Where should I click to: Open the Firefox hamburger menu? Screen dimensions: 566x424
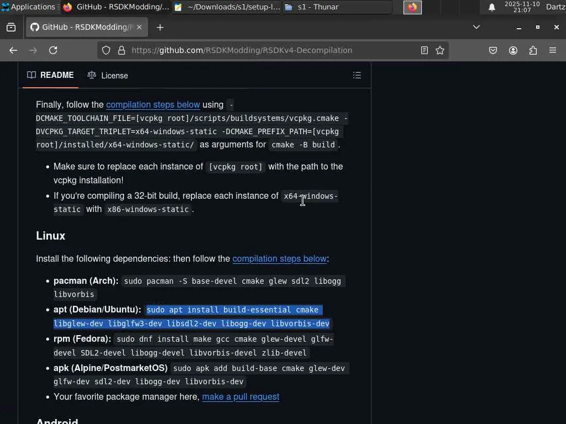pyautogui.click(x=553, y=50)
